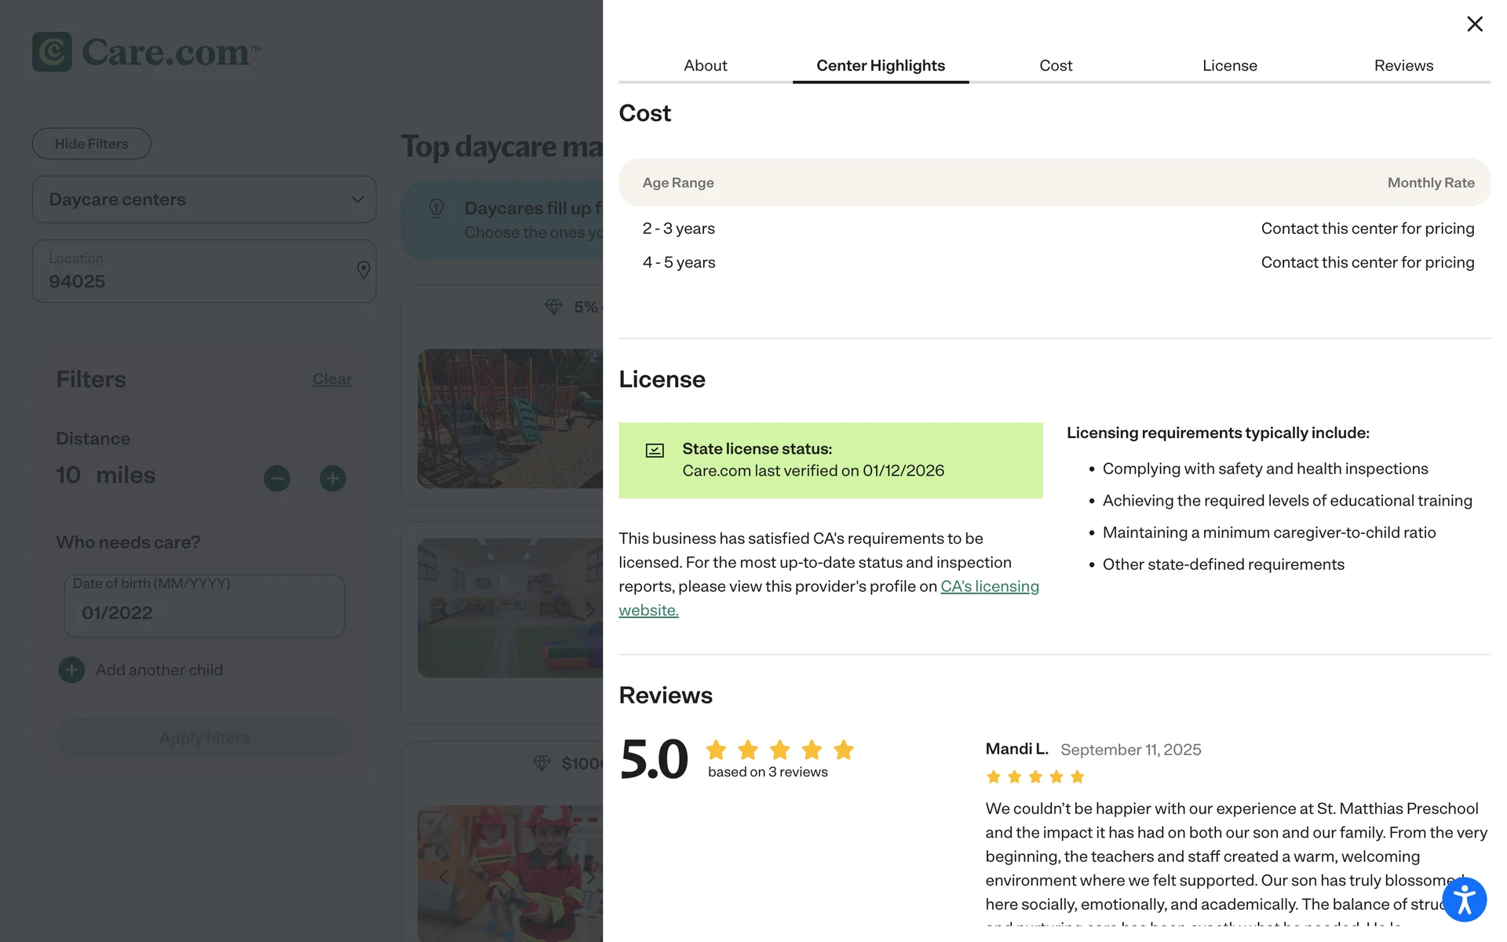Go to the License tab

(x=1229, y=66)
